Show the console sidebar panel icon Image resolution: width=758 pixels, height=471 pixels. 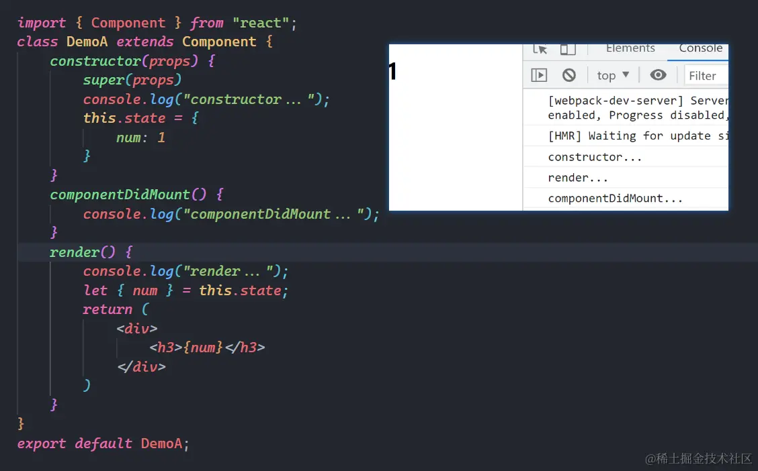point(539,75)
